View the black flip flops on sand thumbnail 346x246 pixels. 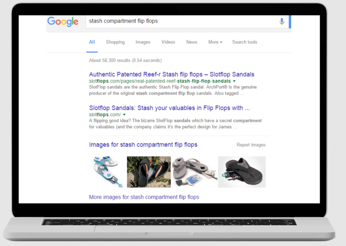coord(149,172)
